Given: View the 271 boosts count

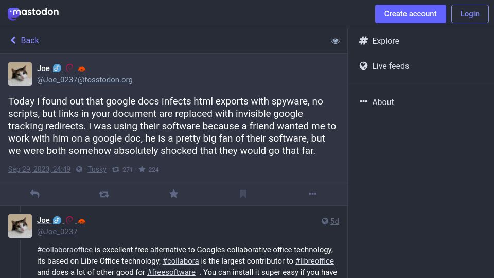Looking at the screenshot, I should [x=122, y=169].
